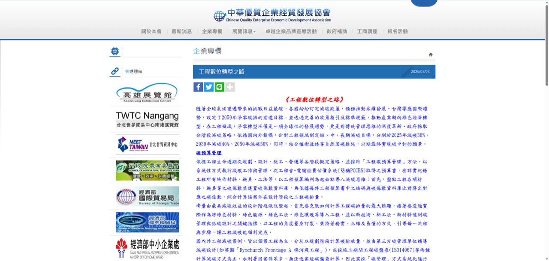Click the chain link icon for 快速連結
This screenshot has height=261, width=549.
[115, 71]
